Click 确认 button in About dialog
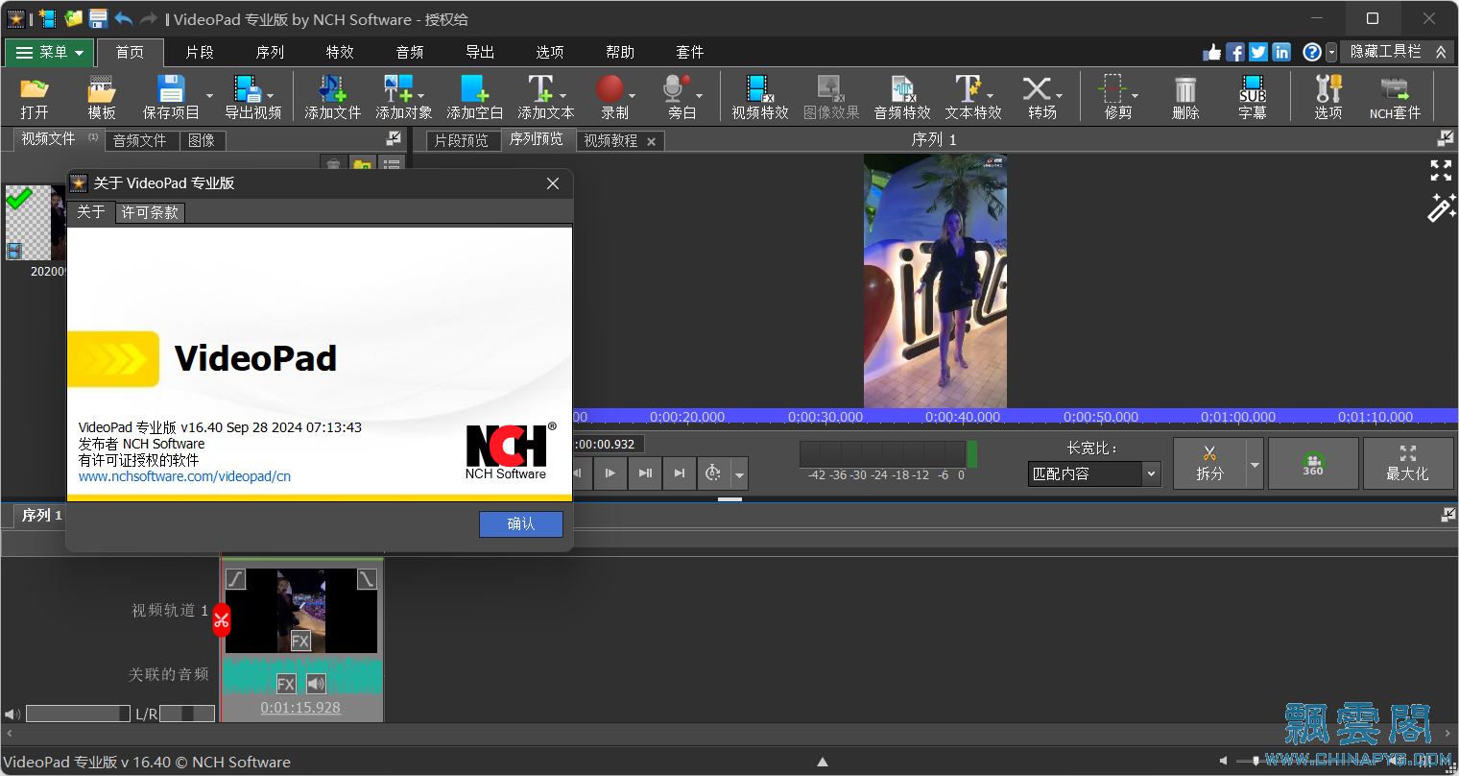Viewport: 1459px width, 776px height. [x=521, y=523]
